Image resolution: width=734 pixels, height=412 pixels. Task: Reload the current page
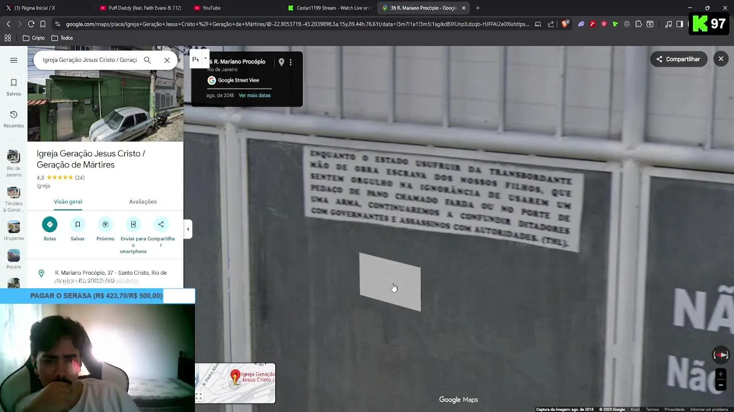31,24
